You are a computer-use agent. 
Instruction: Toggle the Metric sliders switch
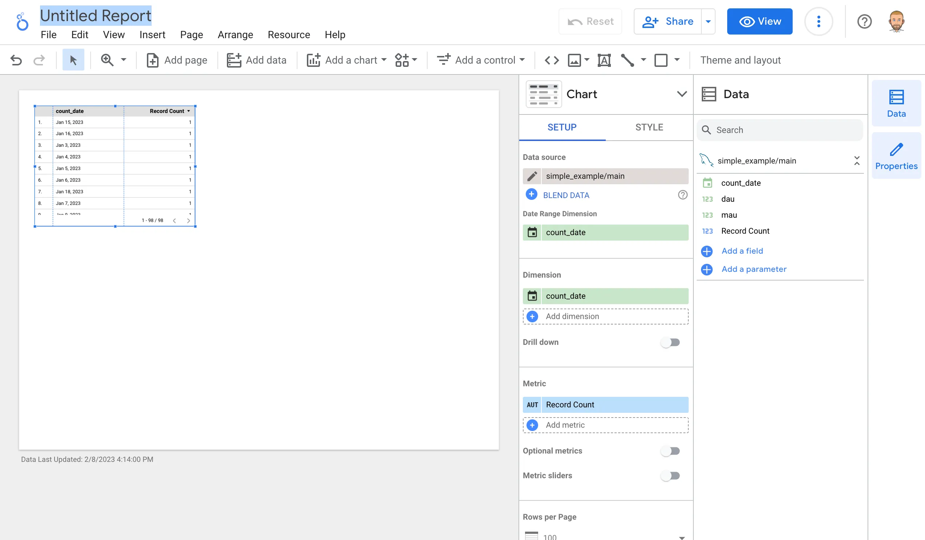[x=670, y=476]
